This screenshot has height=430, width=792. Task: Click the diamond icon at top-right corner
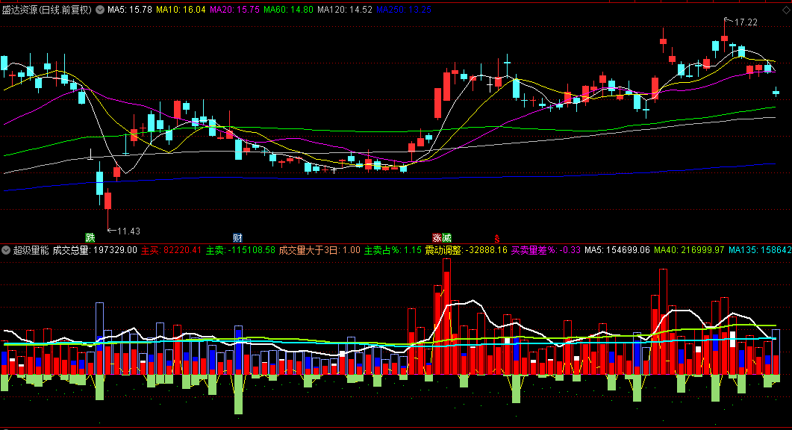(x=786, y=10)
